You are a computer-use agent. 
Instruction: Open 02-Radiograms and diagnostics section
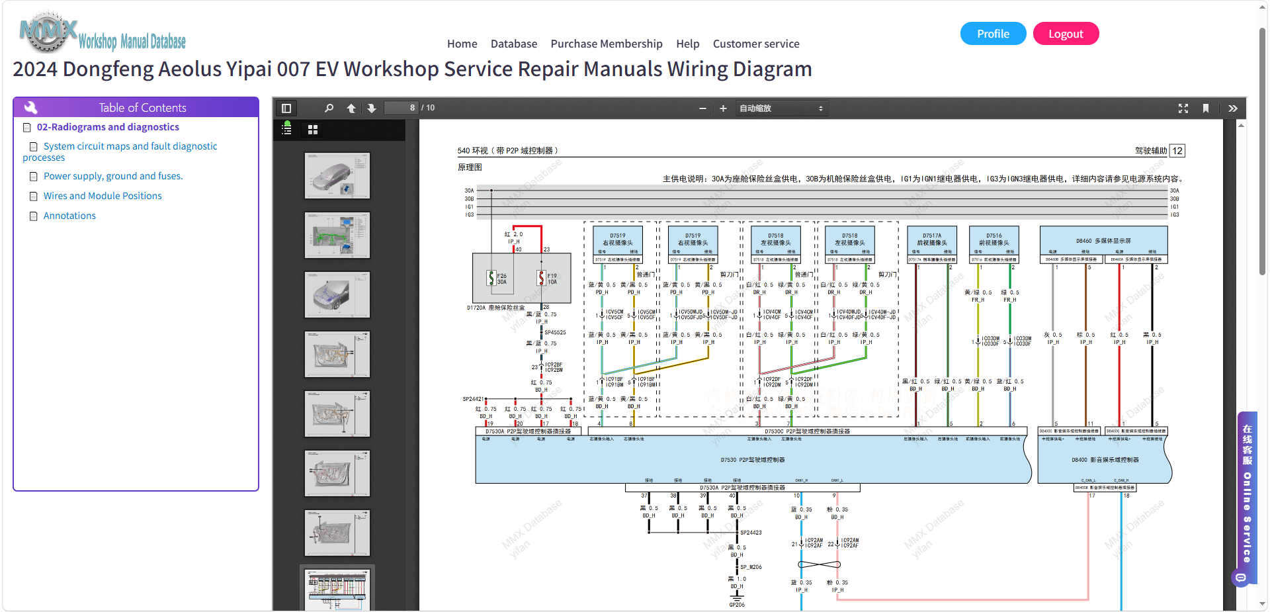coord(108,127)
